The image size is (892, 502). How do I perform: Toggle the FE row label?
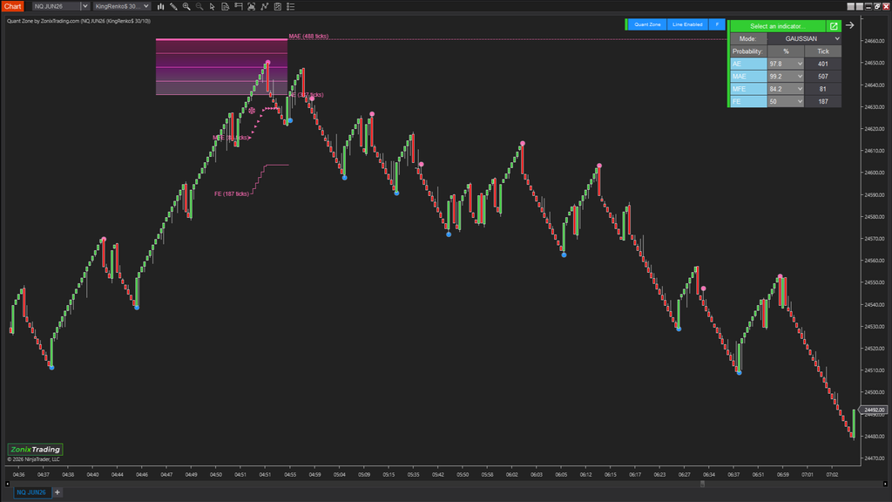coord(748,101)
